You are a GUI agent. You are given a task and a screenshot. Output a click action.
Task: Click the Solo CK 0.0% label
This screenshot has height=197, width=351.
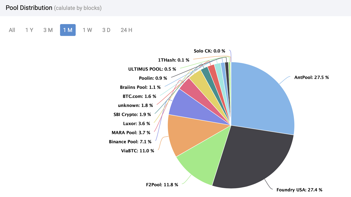(x=209, y=51)
